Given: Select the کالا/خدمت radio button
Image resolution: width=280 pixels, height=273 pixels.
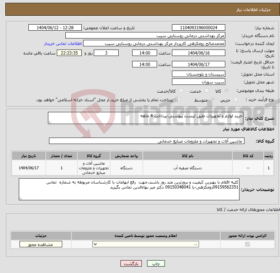Looking at the screenshot, I should point(181,91).
